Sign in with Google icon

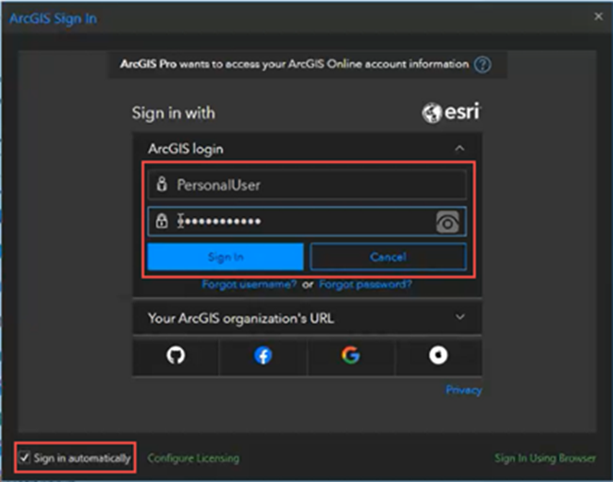(x=350, y=355)
